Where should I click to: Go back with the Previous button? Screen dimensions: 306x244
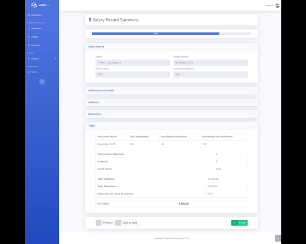[105, 223]
